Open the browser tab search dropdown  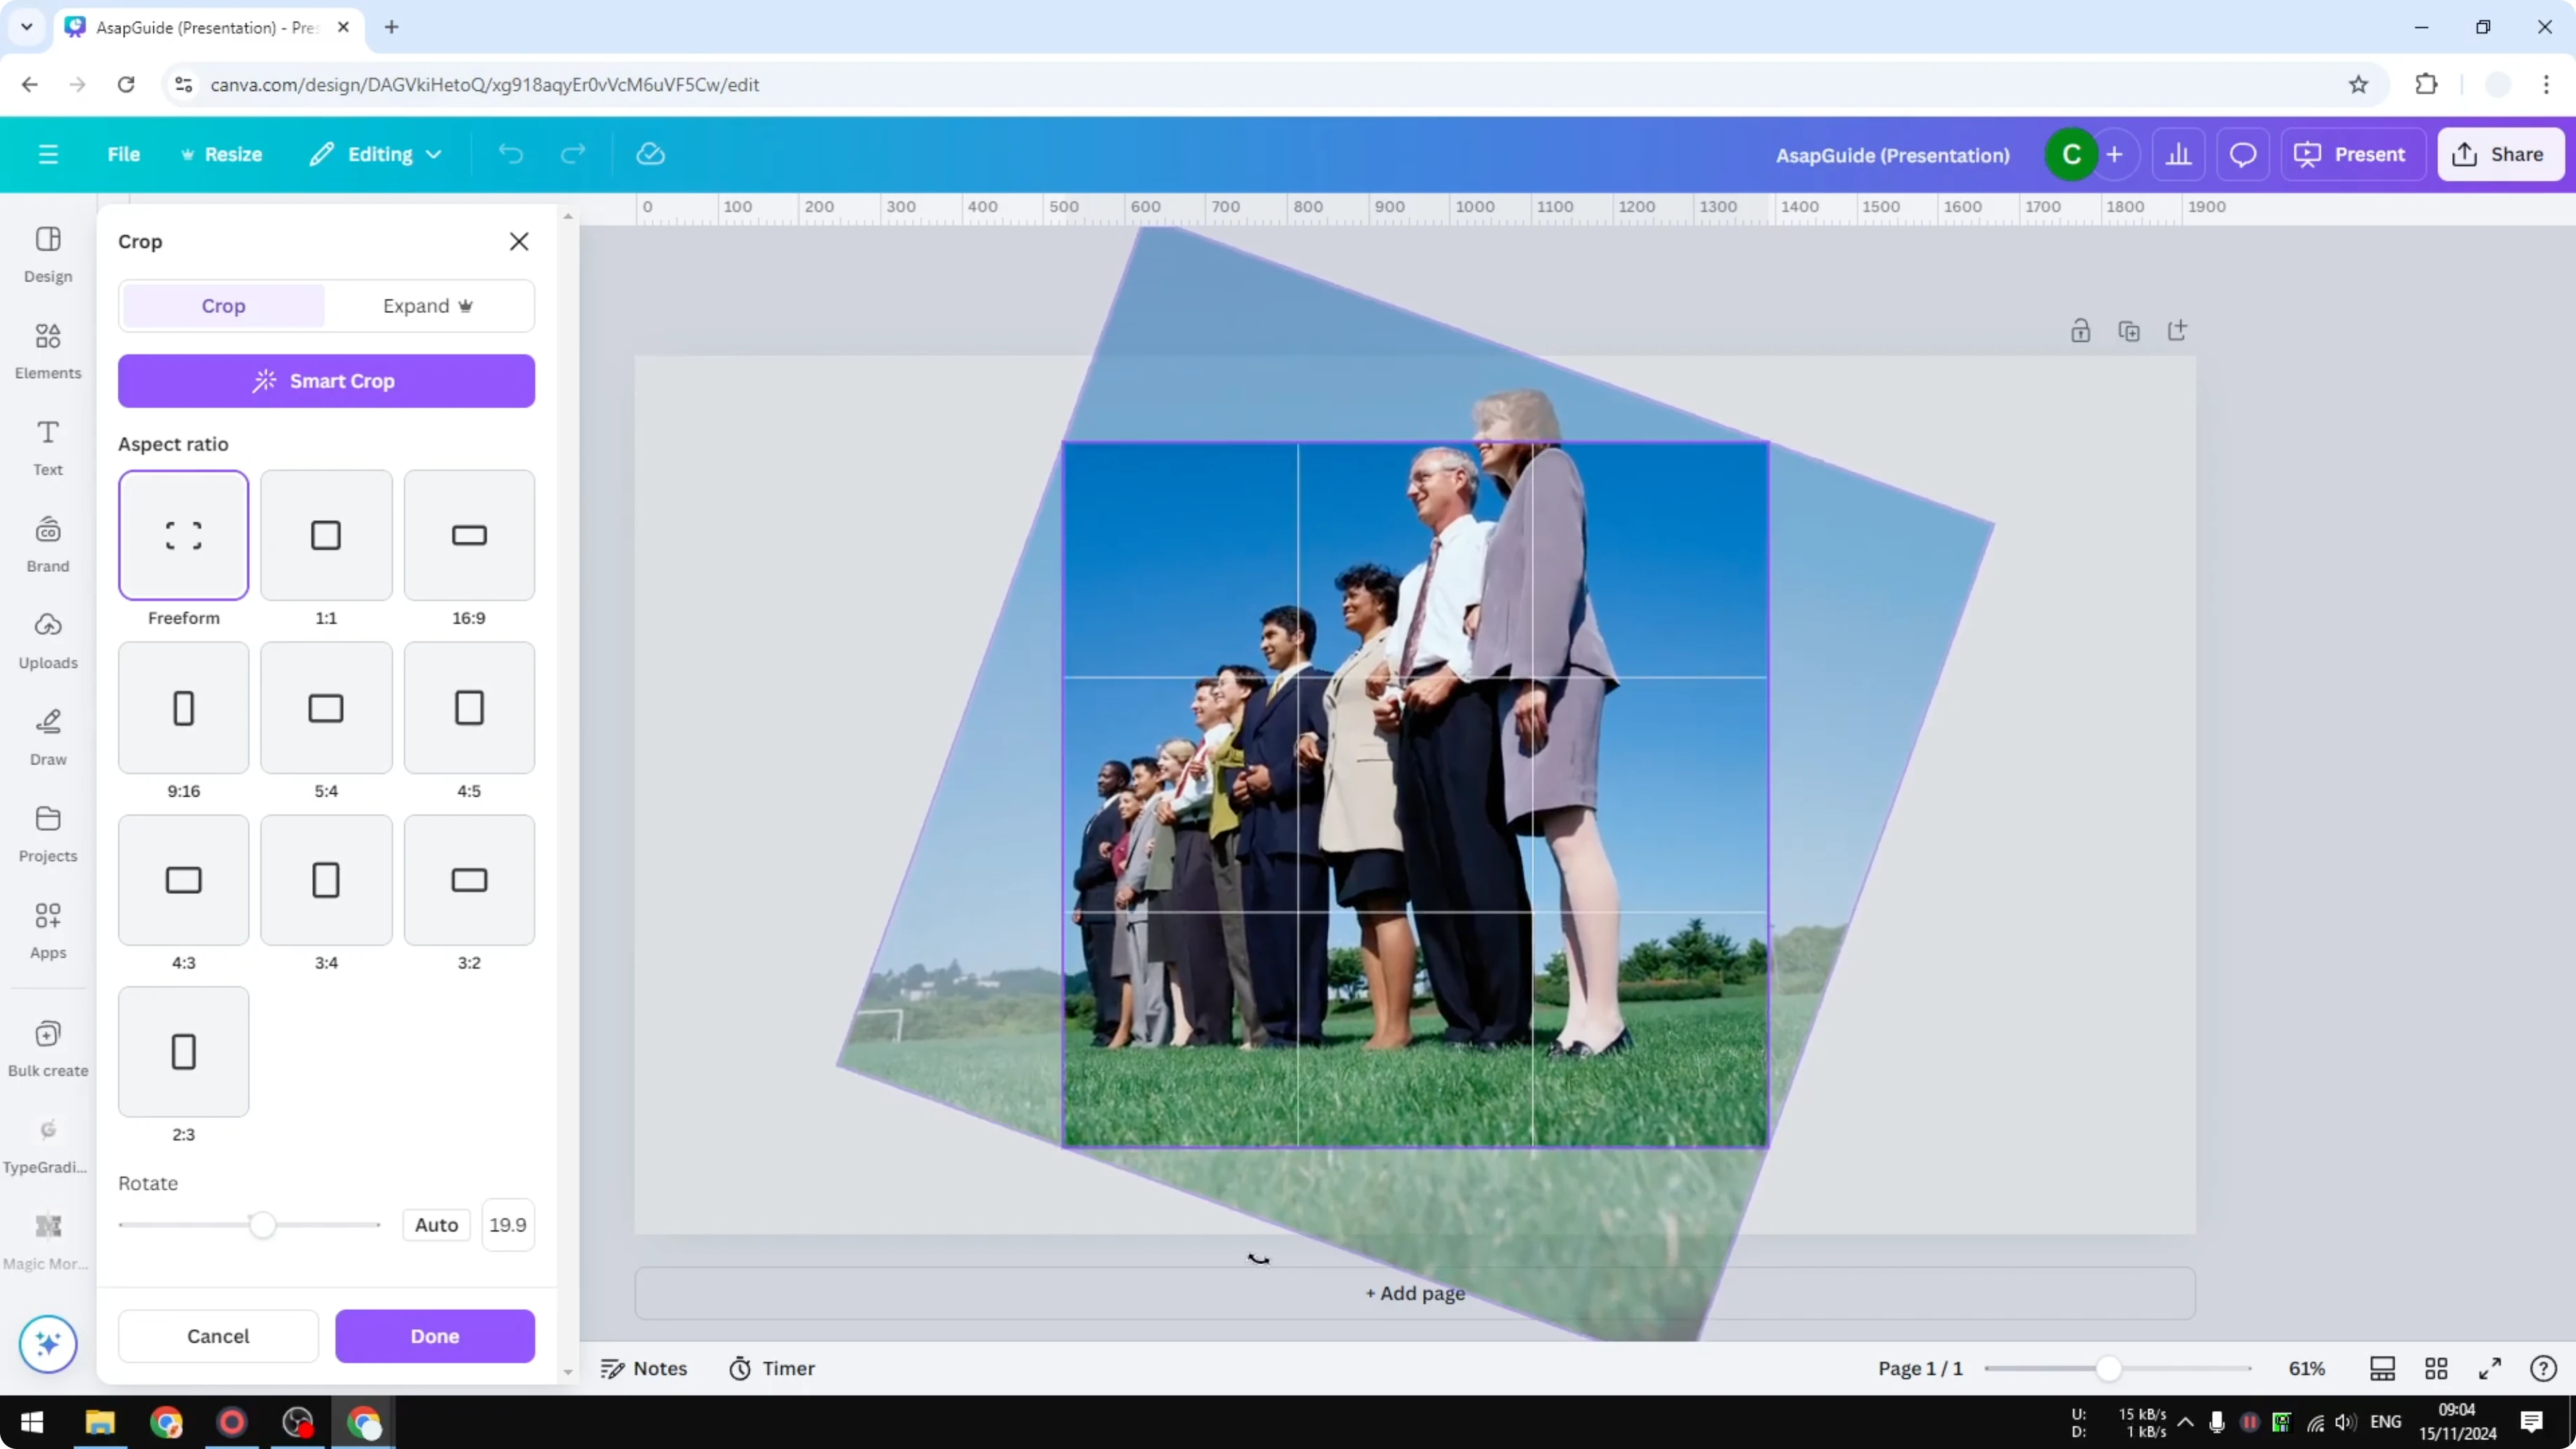(x=27, y=27)
